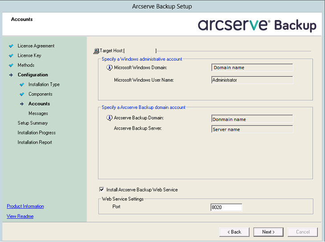The width and height of the screenshot is (325, 242).
Task: Click the Arcserve Backup Server label
Action: coord(138,129)
